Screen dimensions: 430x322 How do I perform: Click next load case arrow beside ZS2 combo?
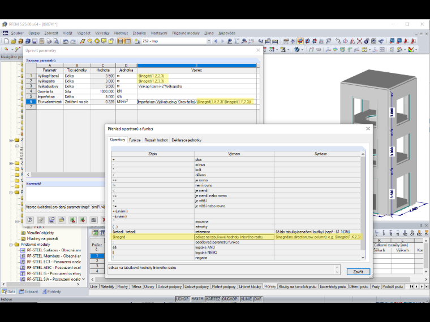coord(222,41)
